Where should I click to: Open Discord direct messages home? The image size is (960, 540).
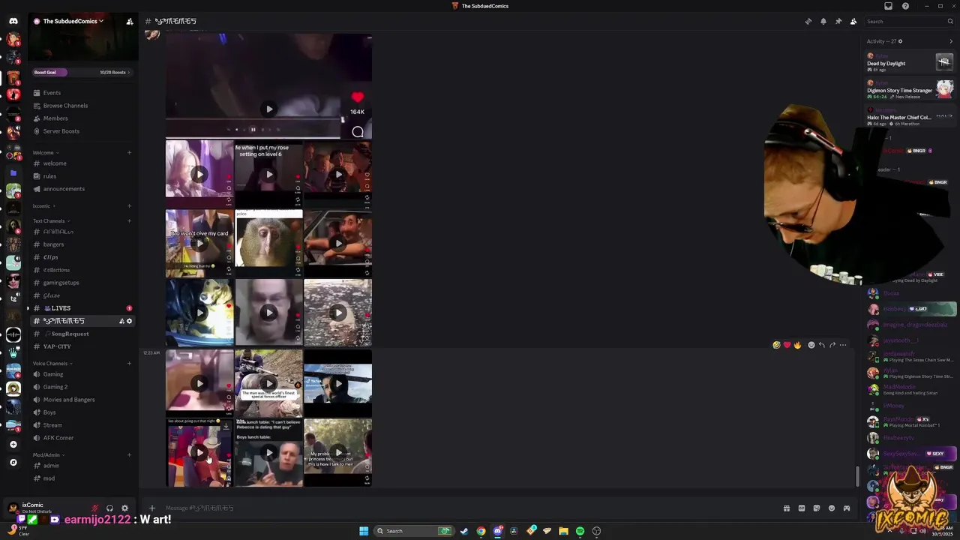(x=13, y=21)
